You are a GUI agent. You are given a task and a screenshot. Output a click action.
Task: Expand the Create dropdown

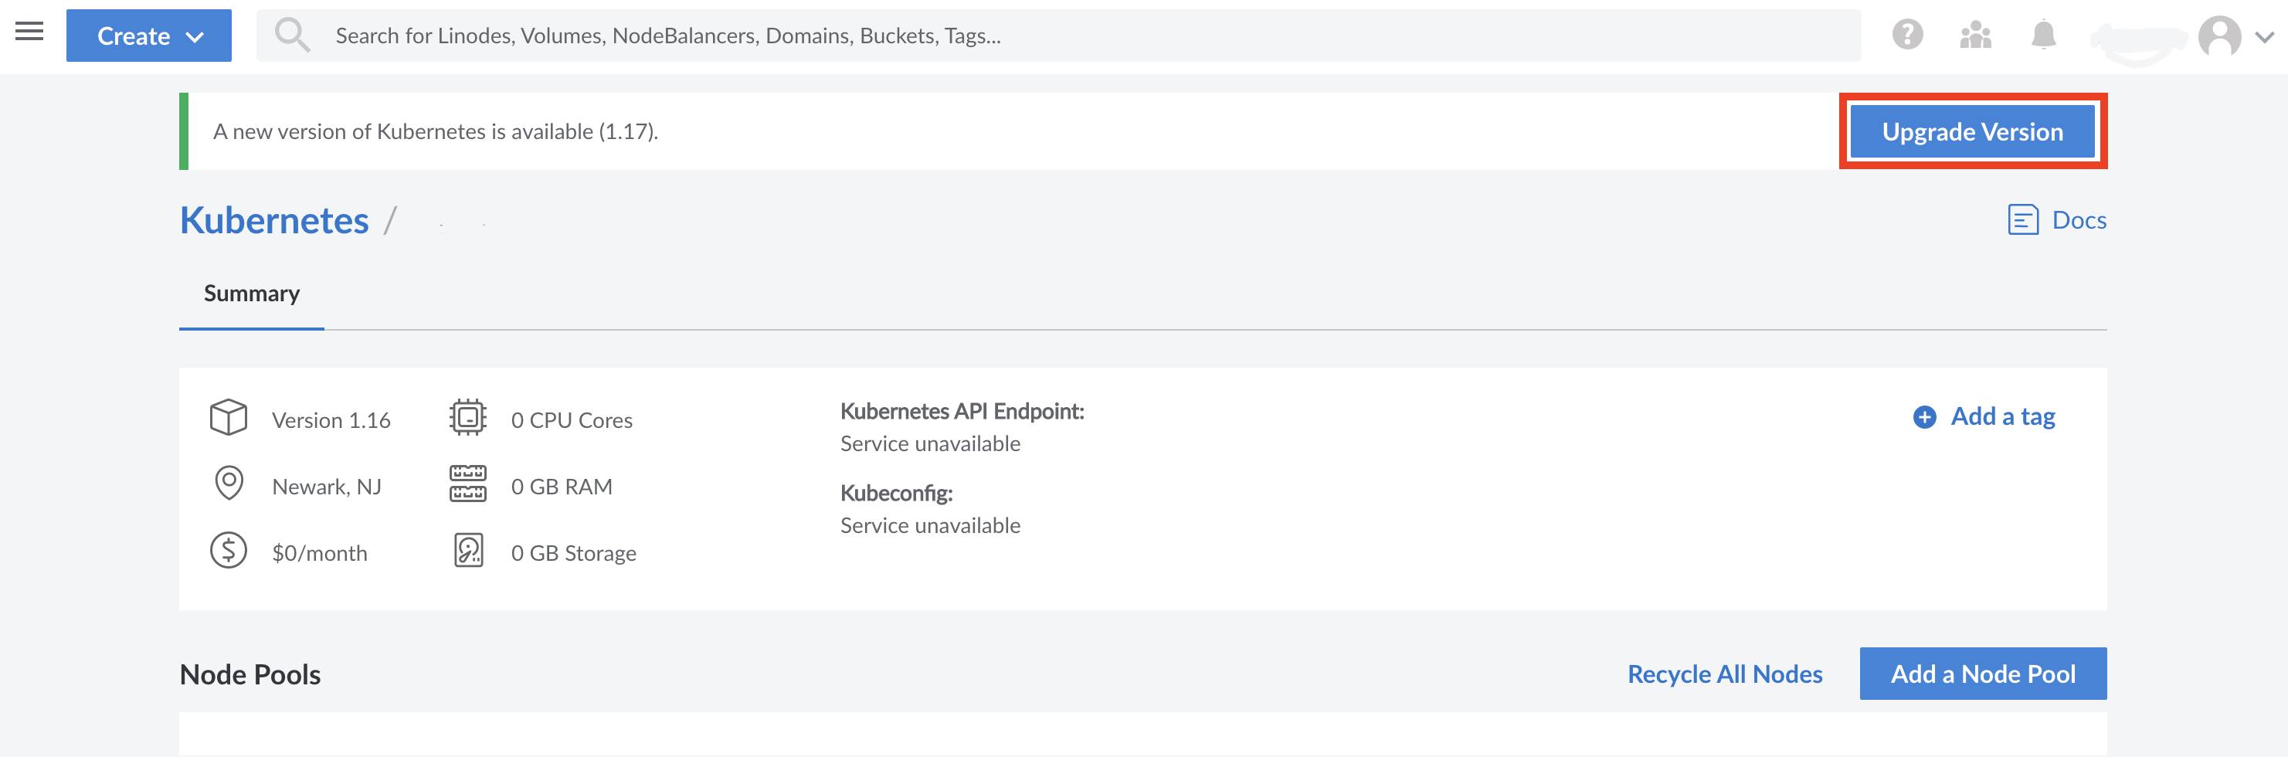point(148,35)
